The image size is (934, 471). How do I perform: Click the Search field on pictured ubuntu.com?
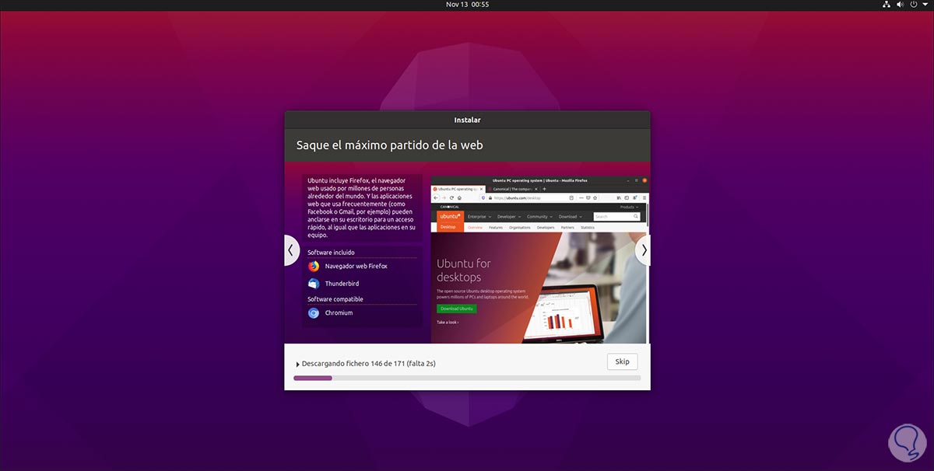[616, 217]
